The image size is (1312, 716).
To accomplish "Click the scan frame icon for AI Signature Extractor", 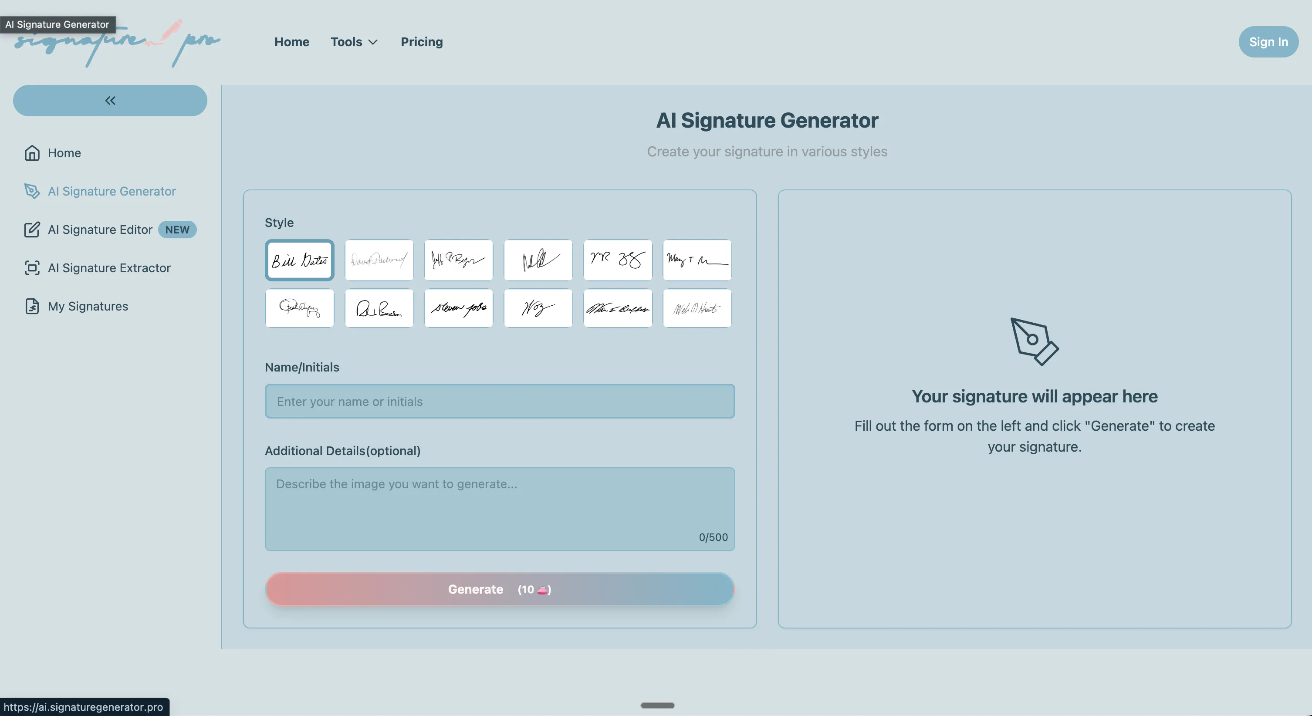I will tap(32, 268).
